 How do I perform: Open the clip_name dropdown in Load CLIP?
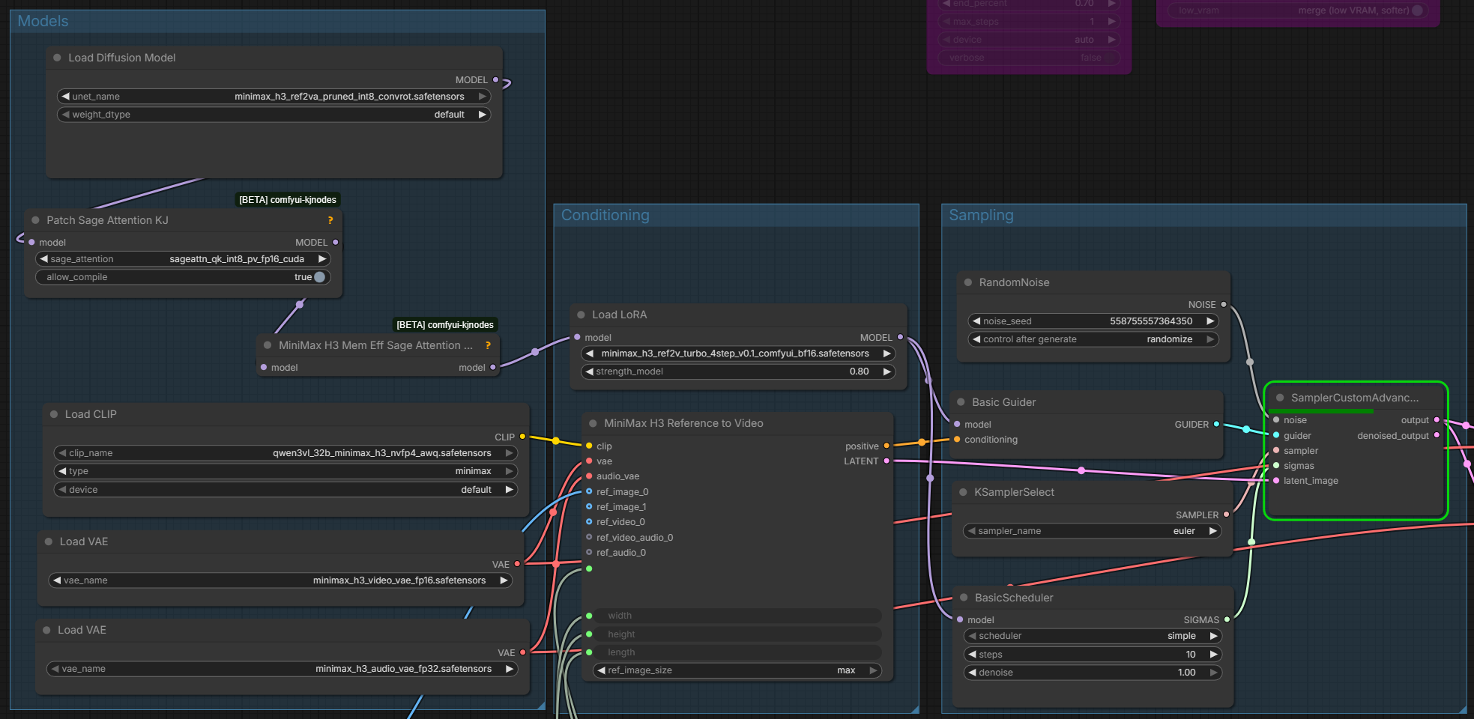[286, 453]
